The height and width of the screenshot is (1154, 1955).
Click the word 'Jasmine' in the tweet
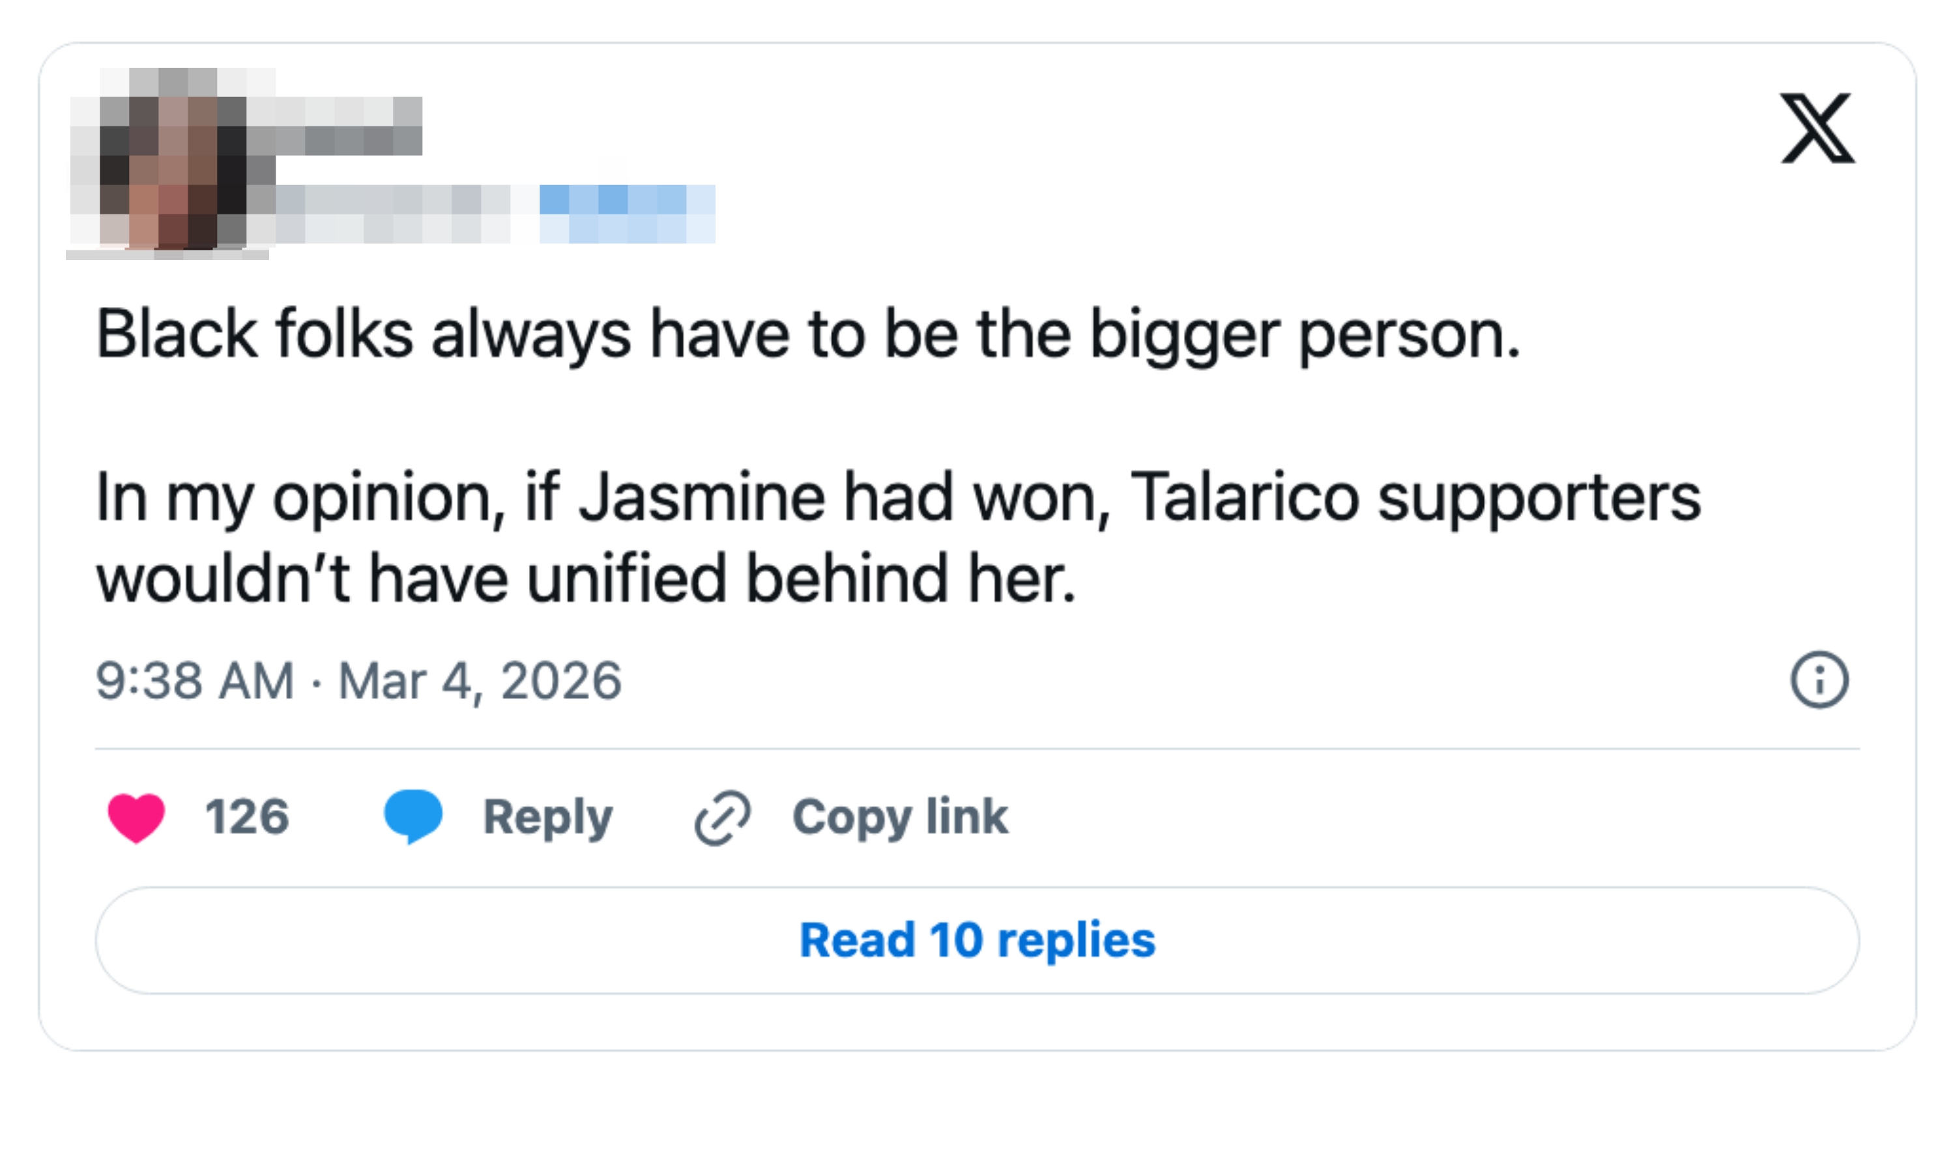coord(701,497)
